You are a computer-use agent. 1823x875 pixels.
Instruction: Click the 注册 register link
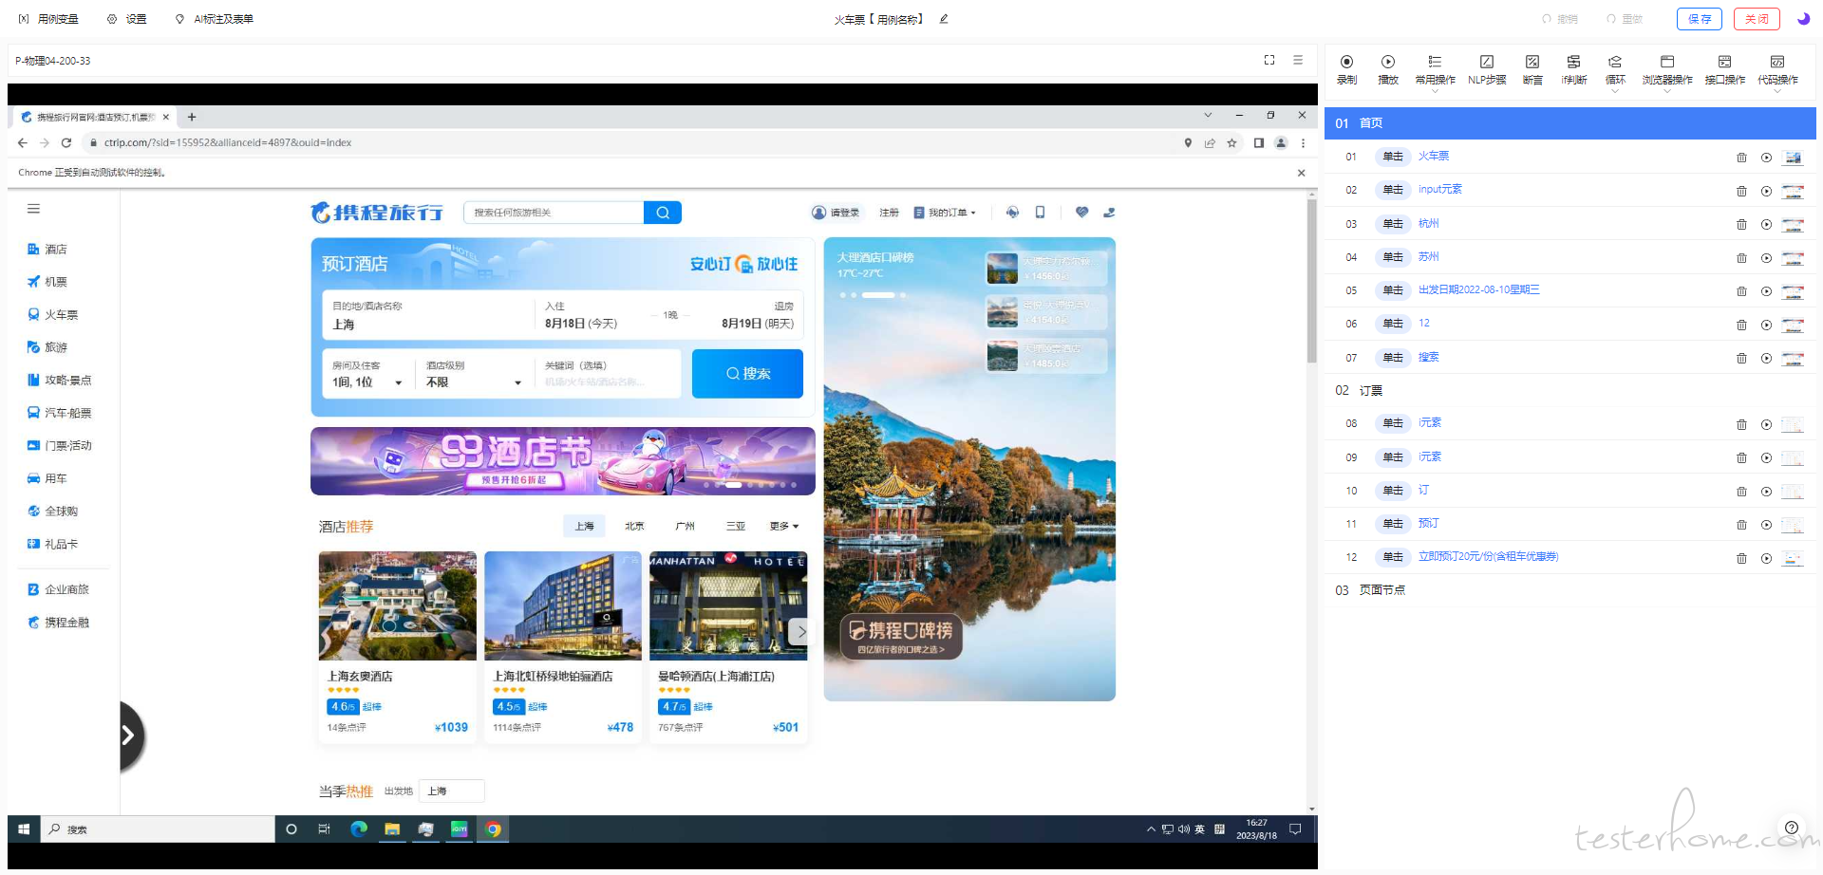click(x=889, y=213)
